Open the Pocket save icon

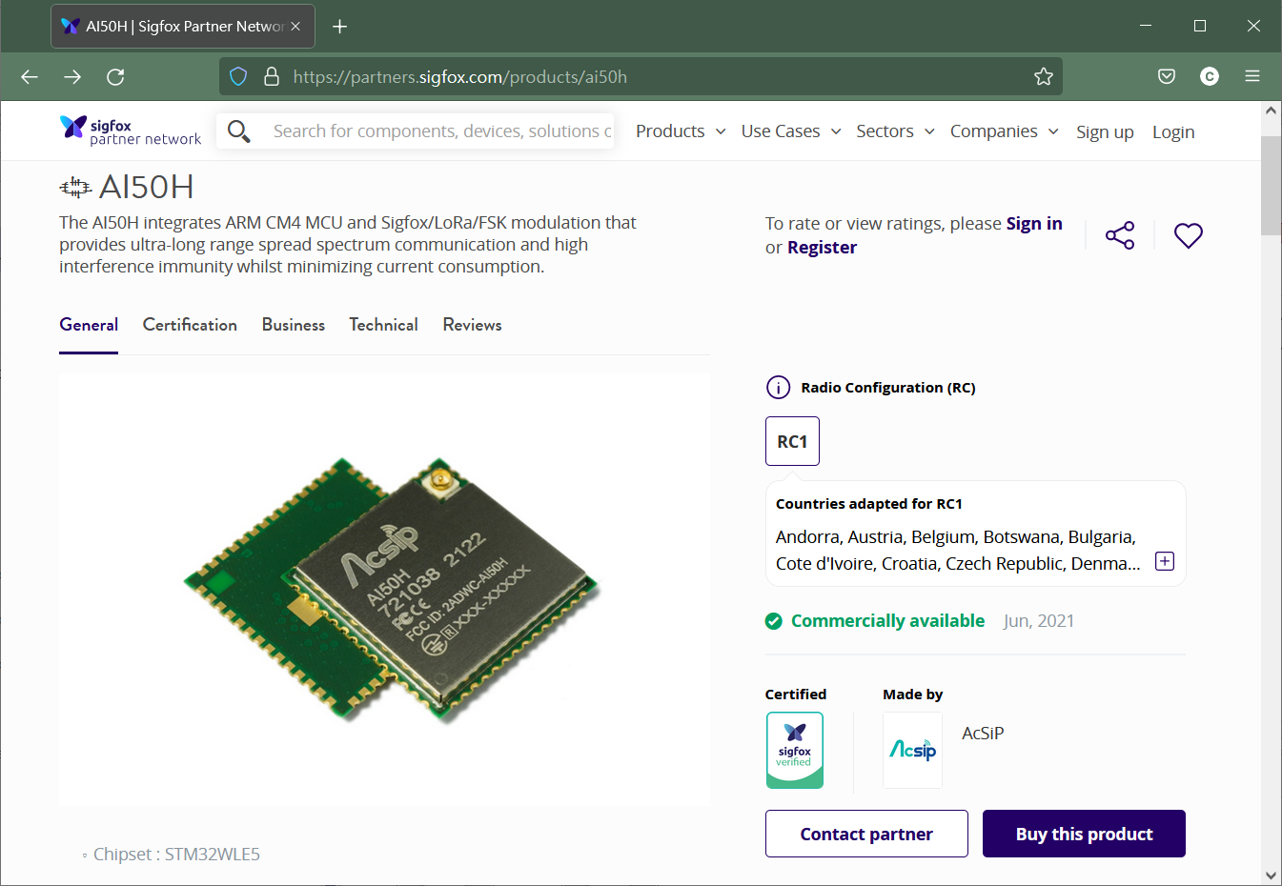[1167, 77]
